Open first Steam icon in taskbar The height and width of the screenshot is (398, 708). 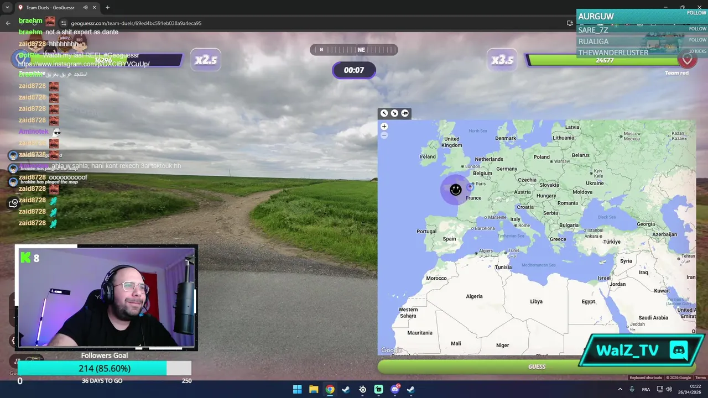click(x=346, y=389)
